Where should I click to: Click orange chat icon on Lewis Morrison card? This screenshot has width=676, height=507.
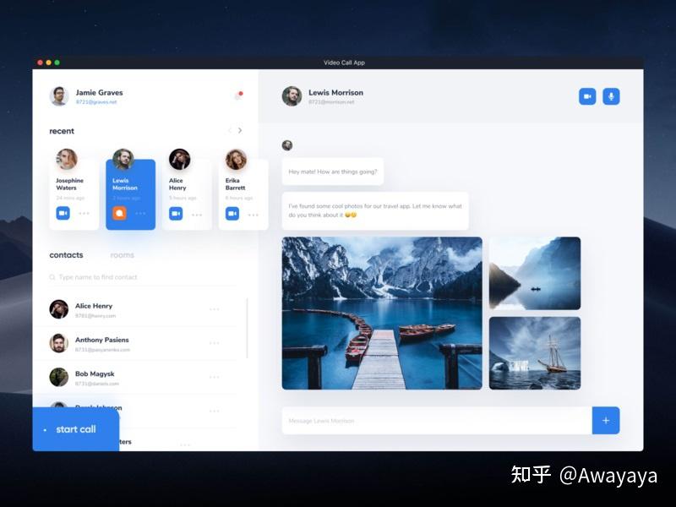pyautogui.click(x=119, y=214)
